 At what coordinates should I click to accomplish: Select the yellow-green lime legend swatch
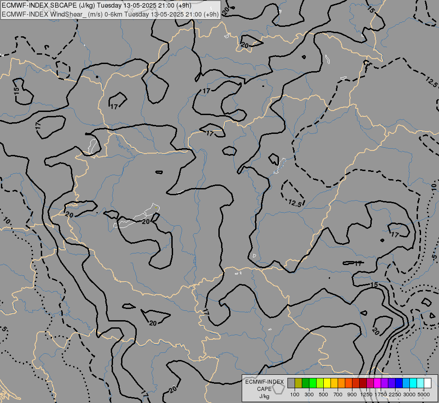coord(320,383)
